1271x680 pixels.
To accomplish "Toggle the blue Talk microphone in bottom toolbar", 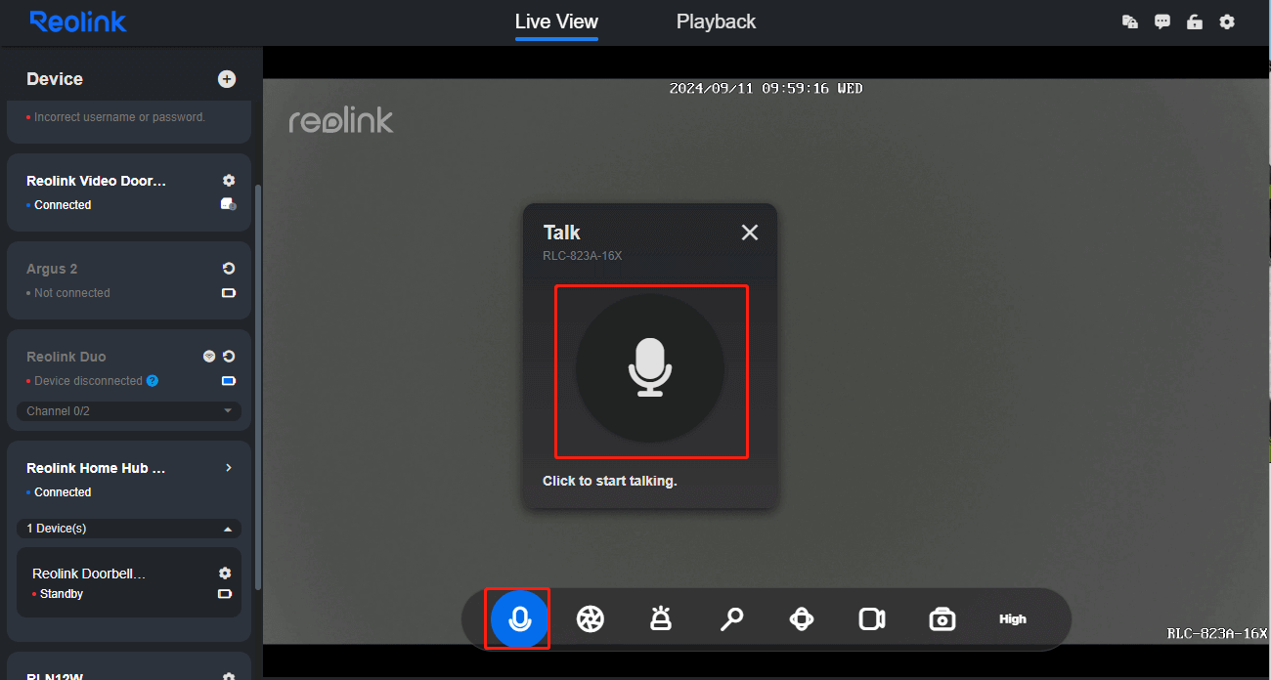I will point(519,618).
